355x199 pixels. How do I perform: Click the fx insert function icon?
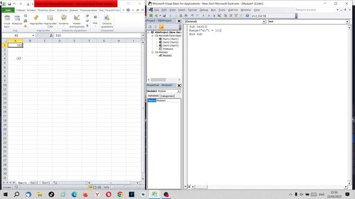[51, 35]
